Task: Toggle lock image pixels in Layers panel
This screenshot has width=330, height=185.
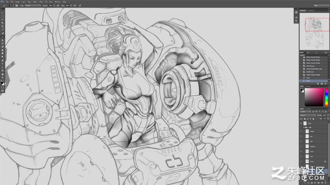Action: pos(308,119)
